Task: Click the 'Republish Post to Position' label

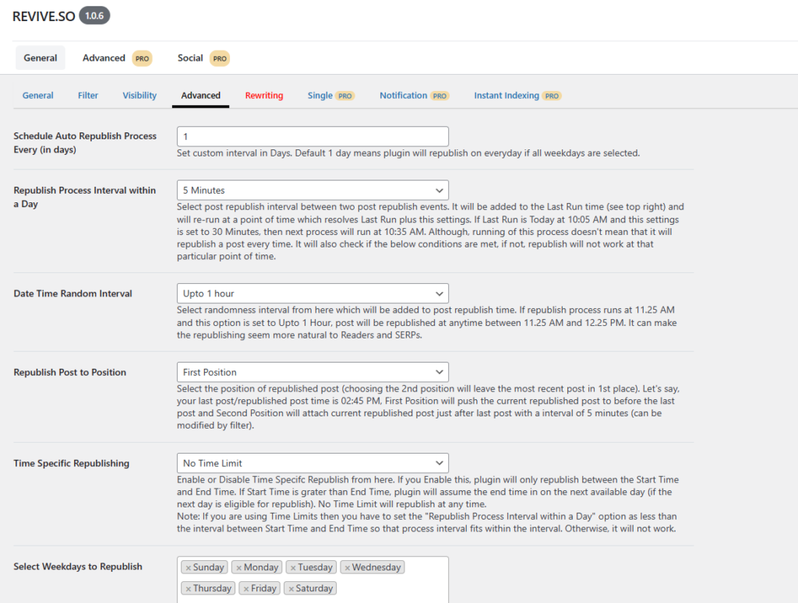Action: [x=69, y=373]
